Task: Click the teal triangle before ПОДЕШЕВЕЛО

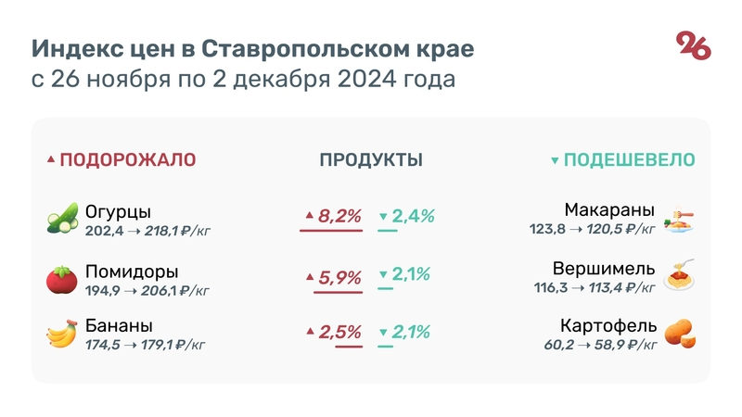Action: pyautogui.click(x=555, y=160)
